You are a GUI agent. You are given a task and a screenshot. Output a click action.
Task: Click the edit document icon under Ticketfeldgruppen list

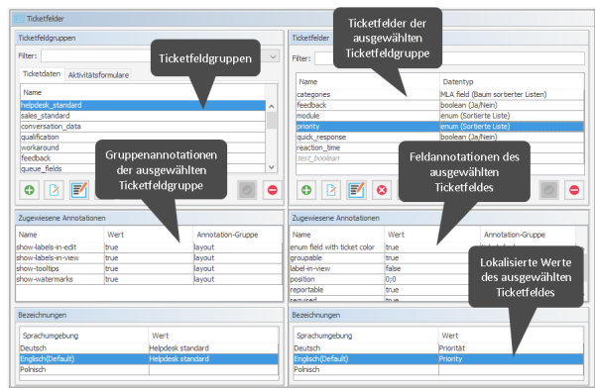(x=55, y=190)
